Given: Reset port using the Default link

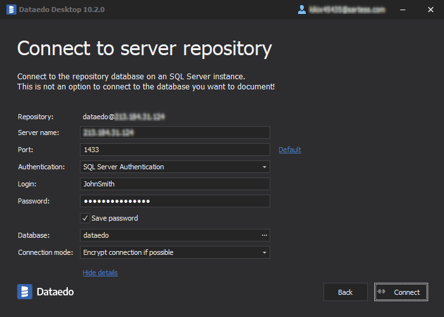Looking at the screenshot, I should click(290, 150).
